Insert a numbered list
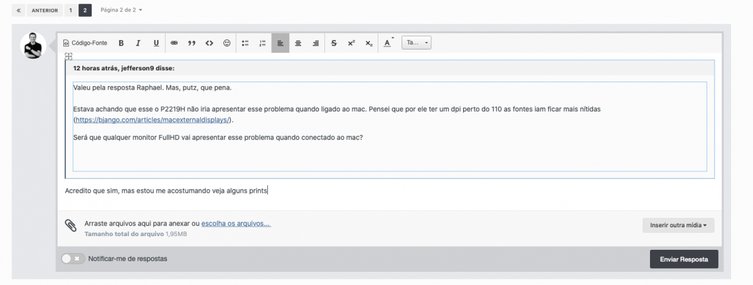Viewport: 753px width, 285px height. click(x=263, y=43)
